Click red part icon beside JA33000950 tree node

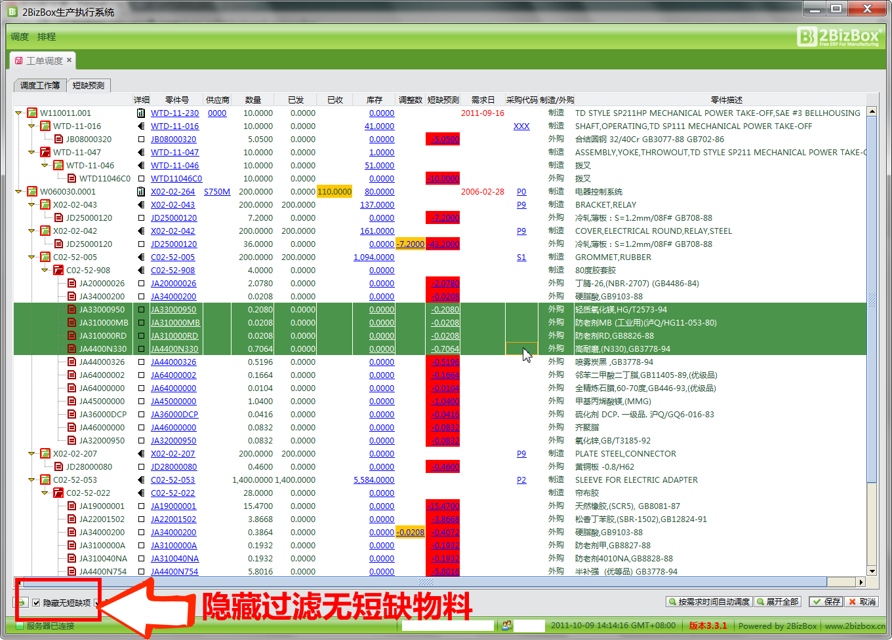tap(71, 309)
